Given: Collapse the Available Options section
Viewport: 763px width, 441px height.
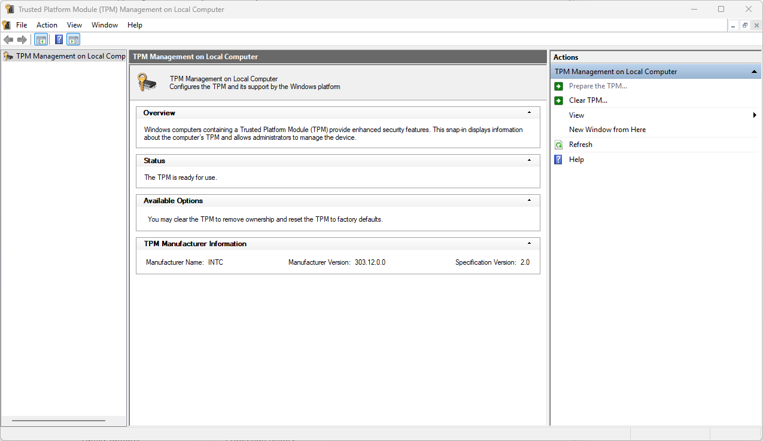Looking at the screenshot, I should tap(529, 201).
